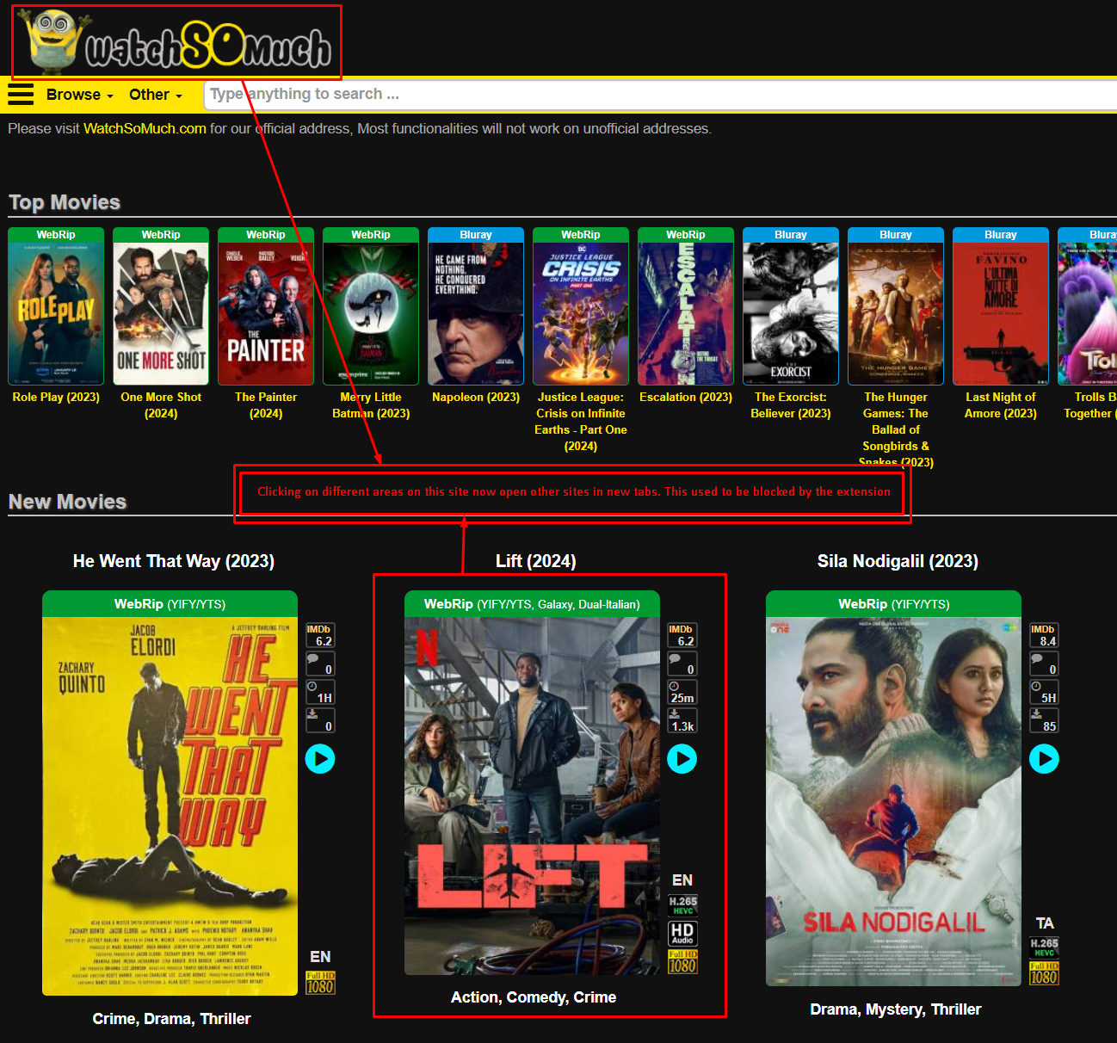The height and width of the screenshot is (1043, 1117).
Task: Open Napoleon (2023) poster thumbnail
Action: [x=476, y=313]
